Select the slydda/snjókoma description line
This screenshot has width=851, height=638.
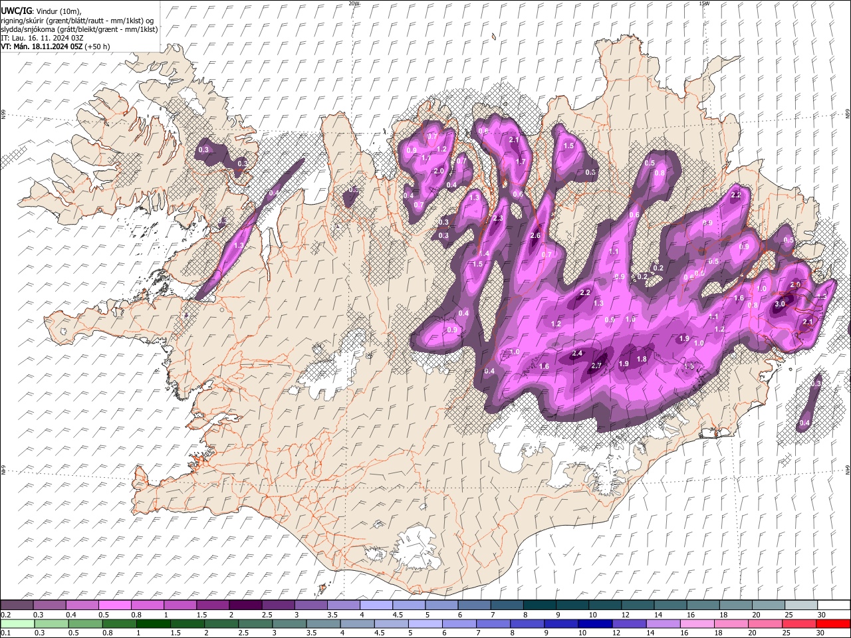(79, 29)
